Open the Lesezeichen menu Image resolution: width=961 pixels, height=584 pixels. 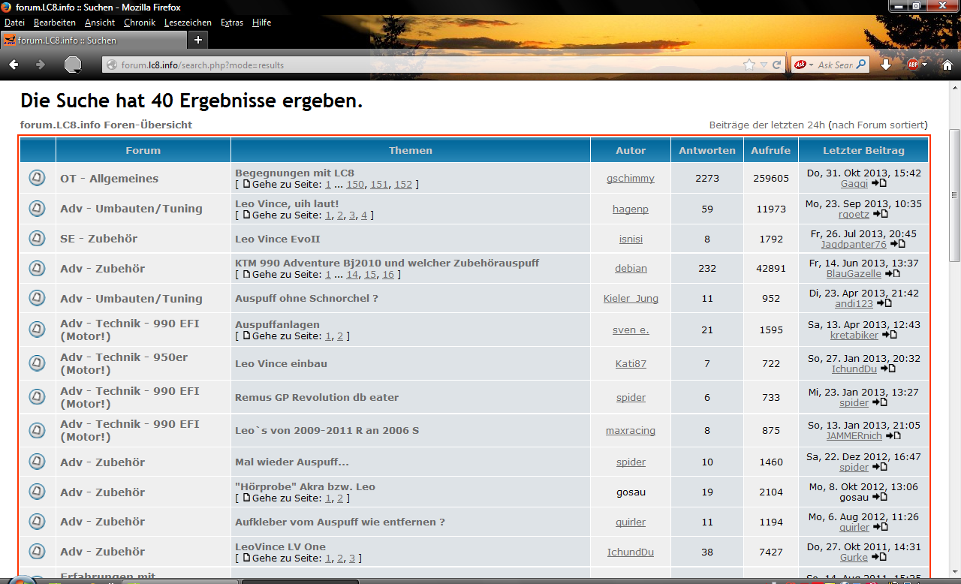click(x=188, y=23)
